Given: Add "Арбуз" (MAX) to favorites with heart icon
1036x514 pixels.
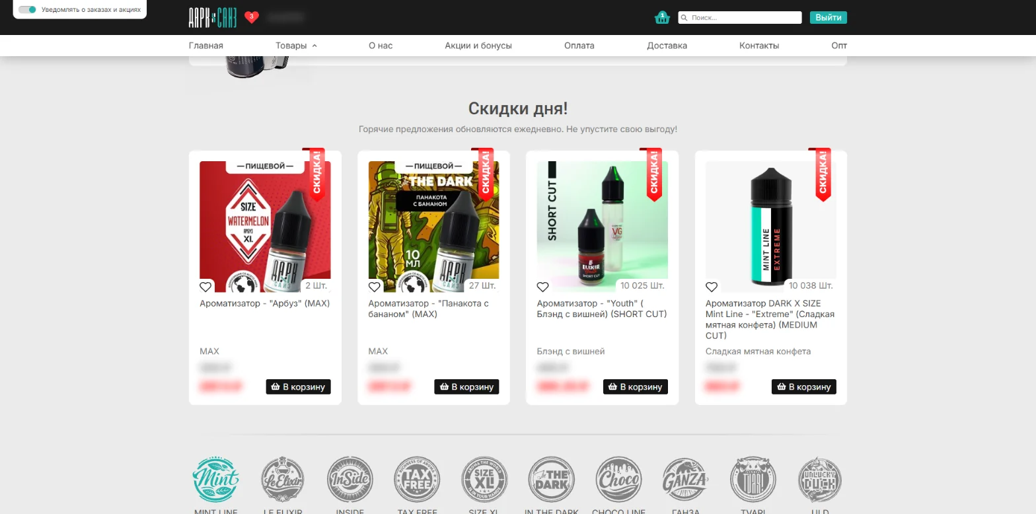Looking at the screenshot, I should [205, 287].
